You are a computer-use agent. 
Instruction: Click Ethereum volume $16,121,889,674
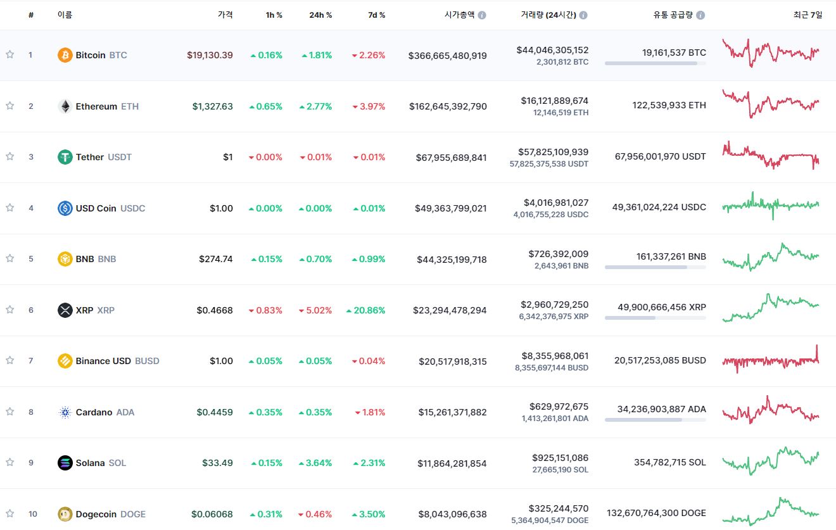555,101
